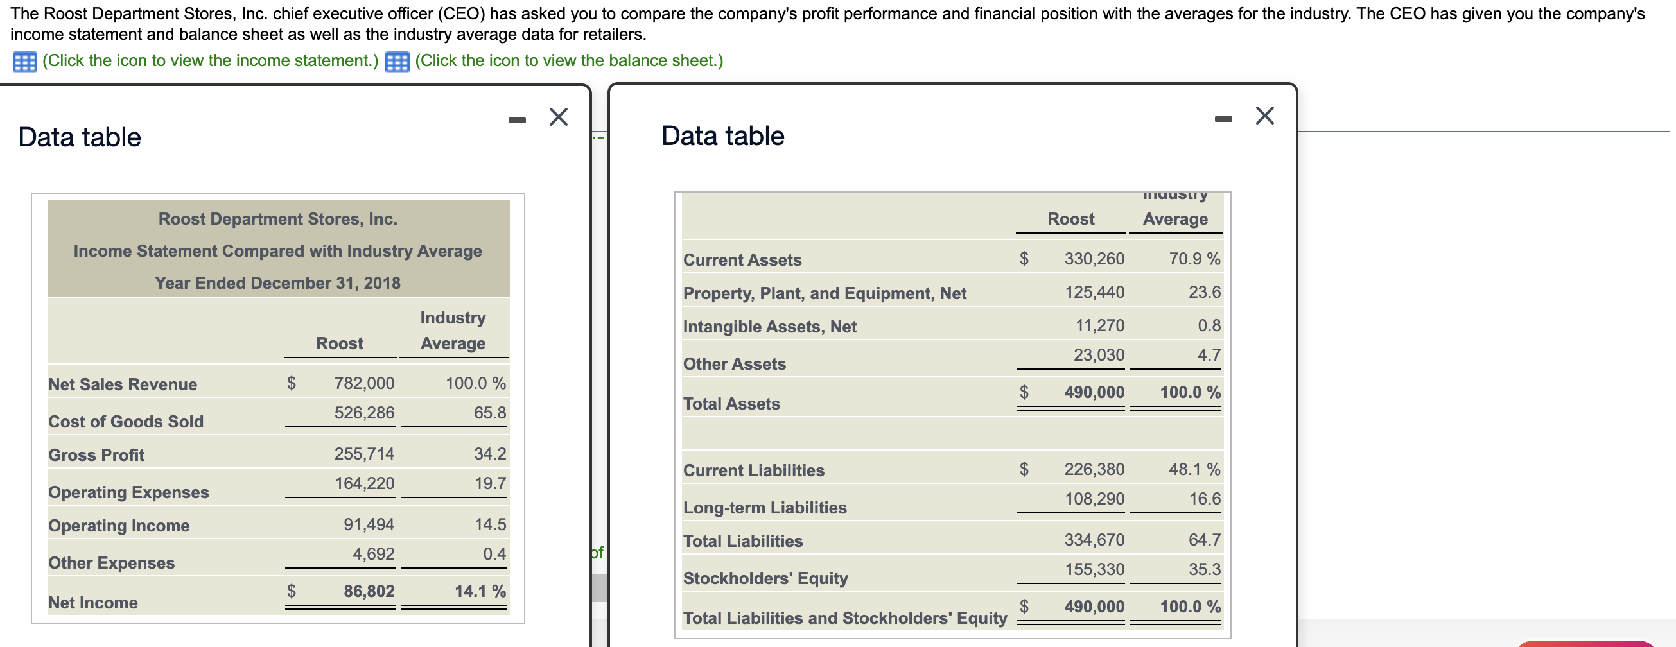Click the Gross Profit industry average 34.2
Image resolution: width=1676 pixels, height=647 pixels.
(489, 453)
